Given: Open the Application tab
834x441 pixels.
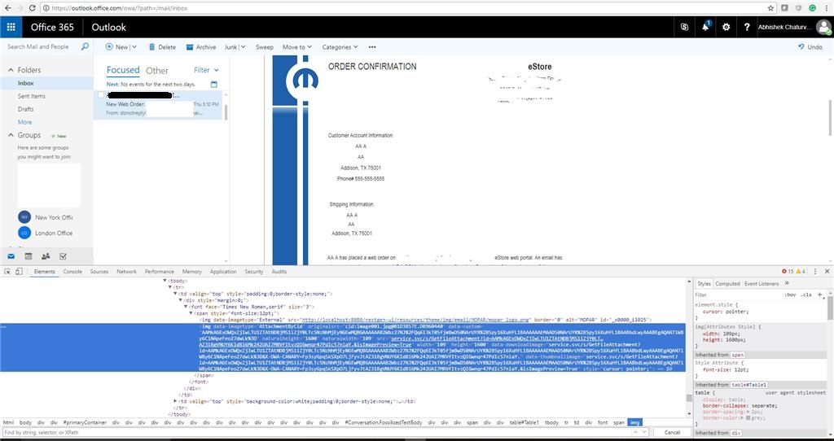Looking at the screenshot, I should (x=223, y=271).
